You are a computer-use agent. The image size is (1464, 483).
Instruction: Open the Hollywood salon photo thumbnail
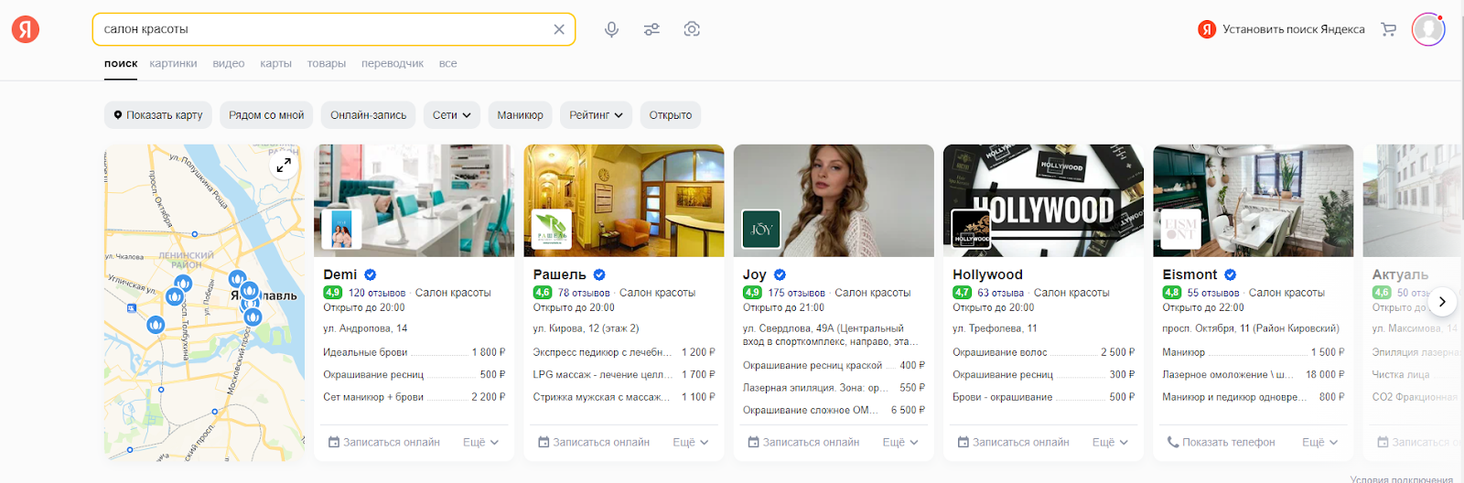(x=1043, y=200)
